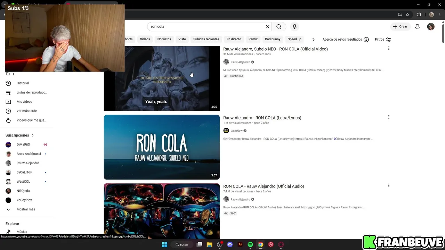Viewport: 445px width, 250px height.
Task: Open the YouTube account avatar menu
Action: [x=431, y=27]
